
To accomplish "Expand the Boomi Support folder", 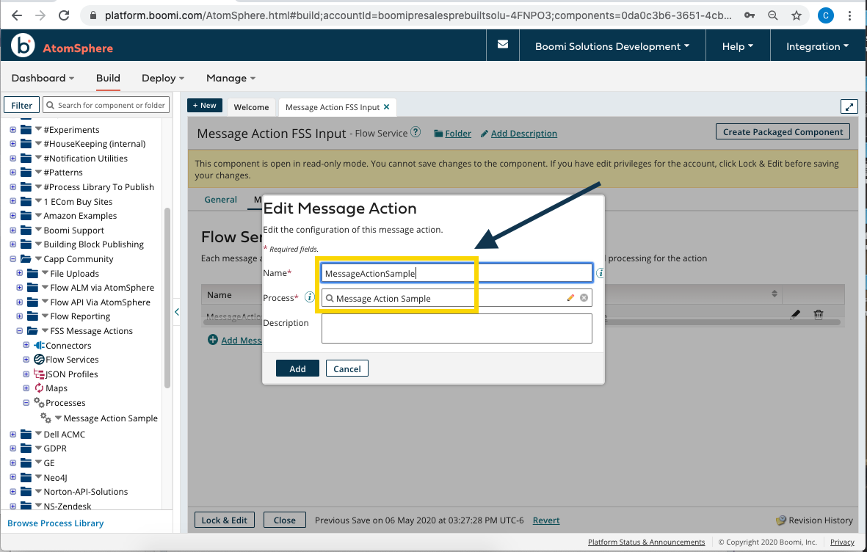I will click(12, 230).
